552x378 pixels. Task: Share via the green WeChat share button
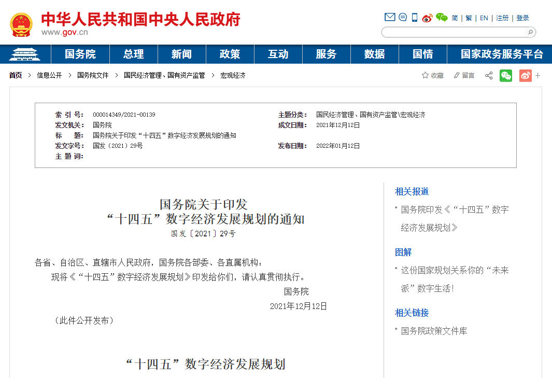pyautogui.click(x=505, y=76)
